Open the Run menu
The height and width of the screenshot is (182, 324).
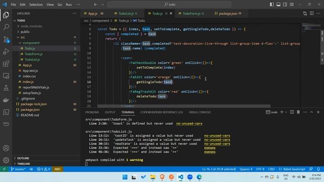(x=69, y=5)
